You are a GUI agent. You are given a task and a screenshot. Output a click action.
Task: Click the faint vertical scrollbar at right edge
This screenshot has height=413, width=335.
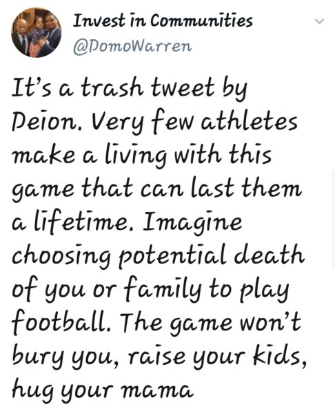(x=333, y=219)
